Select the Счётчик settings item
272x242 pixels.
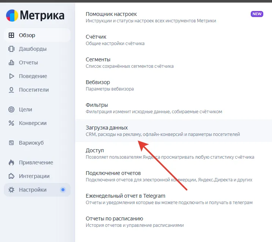(x=96, y=37)
